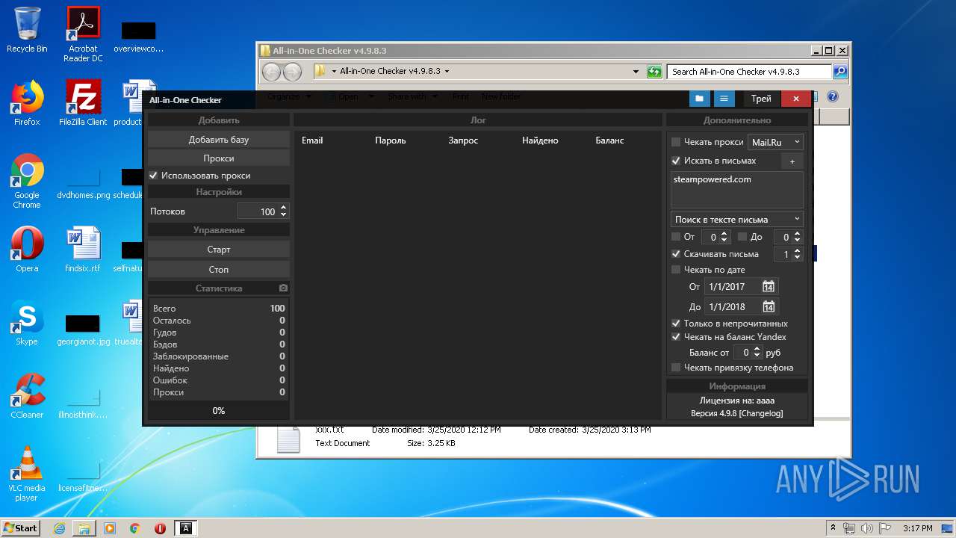
Task: Enable Чекать привязку телефона checkbox
Action: click(676, 368)
